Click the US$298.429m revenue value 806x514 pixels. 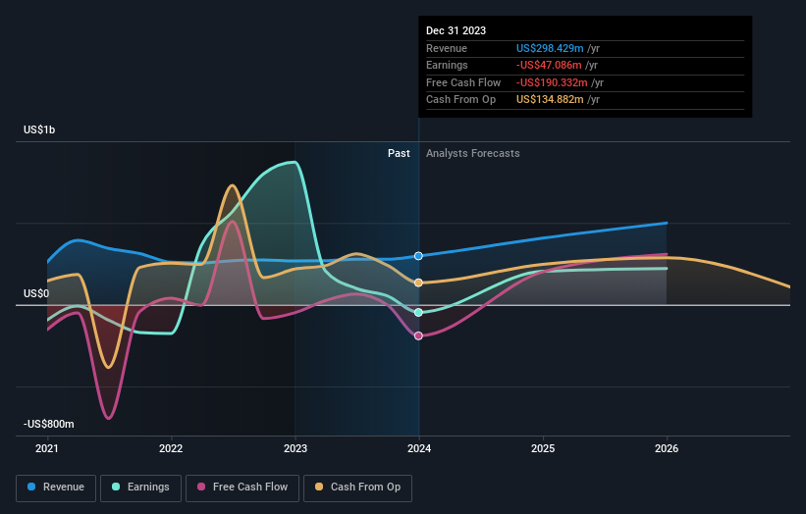pyautogui.click(x=550, y=48)
